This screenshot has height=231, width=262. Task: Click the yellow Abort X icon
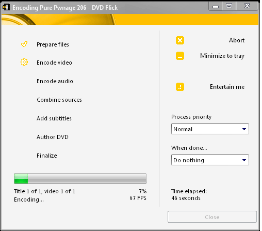tap(180, 40)
